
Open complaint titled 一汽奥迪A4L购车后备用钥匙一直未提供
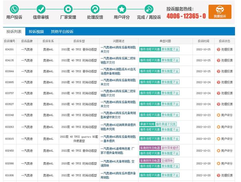point(118,139)
